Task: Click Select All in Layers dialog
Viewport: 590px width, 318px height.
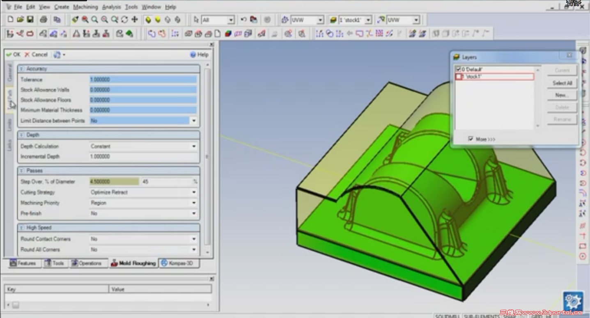Action: tap(562, 83)
